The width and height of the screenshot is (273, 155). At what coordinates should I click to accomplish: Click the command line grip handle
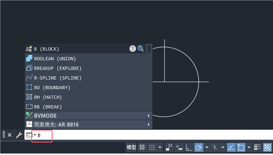pyautogui.click(x=4, y=135)
